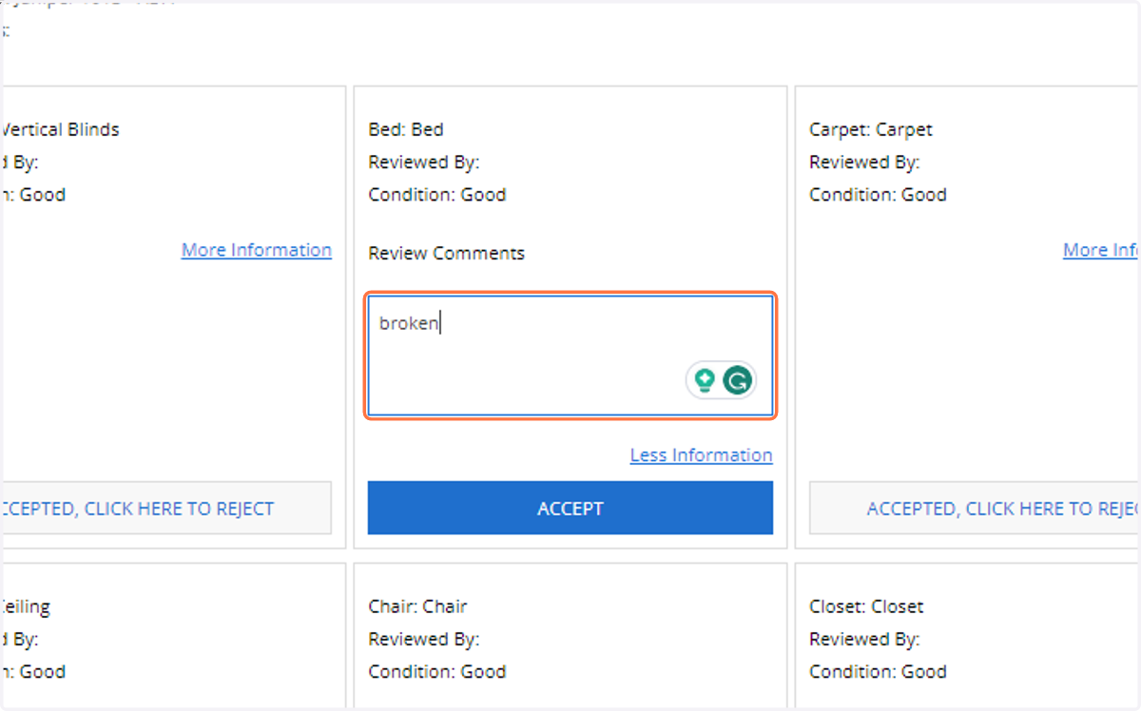Click 'Condition: Good' on Closet card
1141x711 pixels.
click(879, 672)
